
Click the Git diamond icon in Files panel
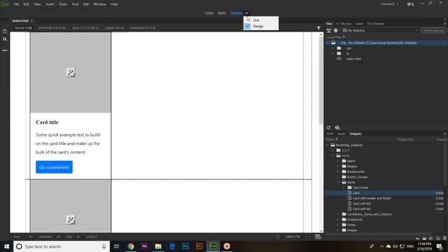[336, 31]
